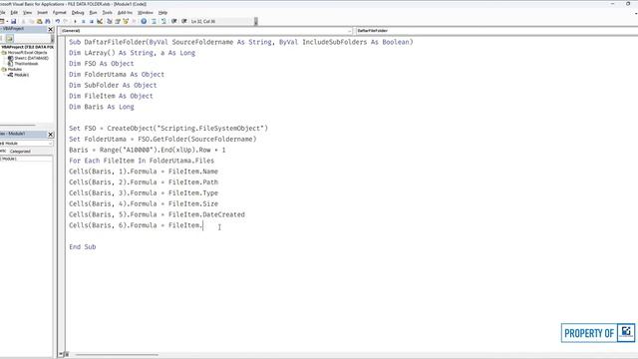
Task: Click the Paste icon in the toolbar
Action: point(40,21)
